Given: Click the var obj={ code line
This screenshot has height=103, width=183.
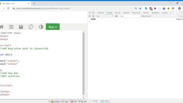Looking at the screenshot, I should (x=6, y=55).
